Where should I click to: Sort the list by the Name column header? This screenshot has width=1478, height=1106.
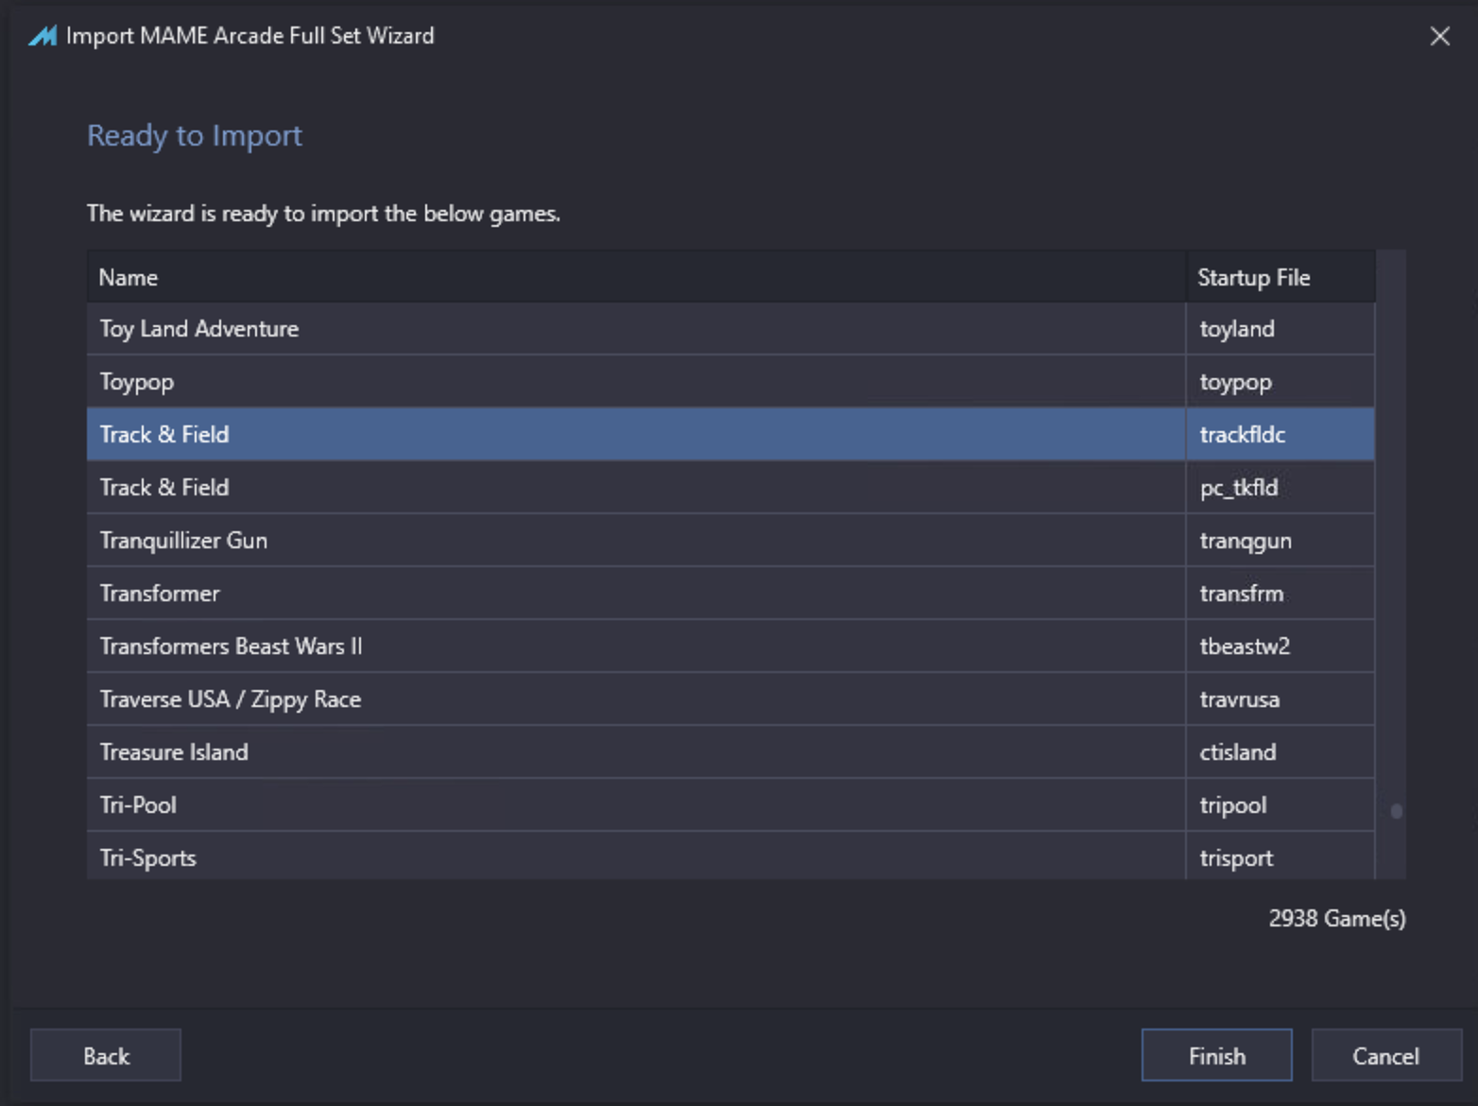tap(636, 277)
